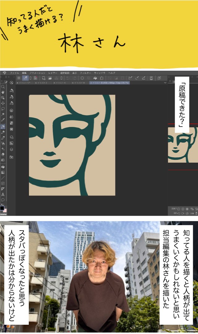Select the Balloon tool
Screen dimensions: 198x334
coord(3,200)
